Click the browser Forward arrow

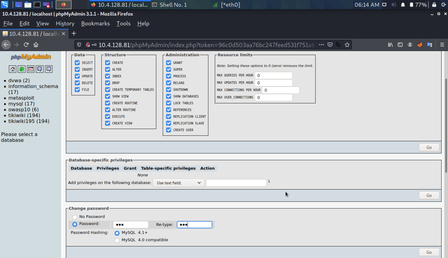click(x=16, y=45)
